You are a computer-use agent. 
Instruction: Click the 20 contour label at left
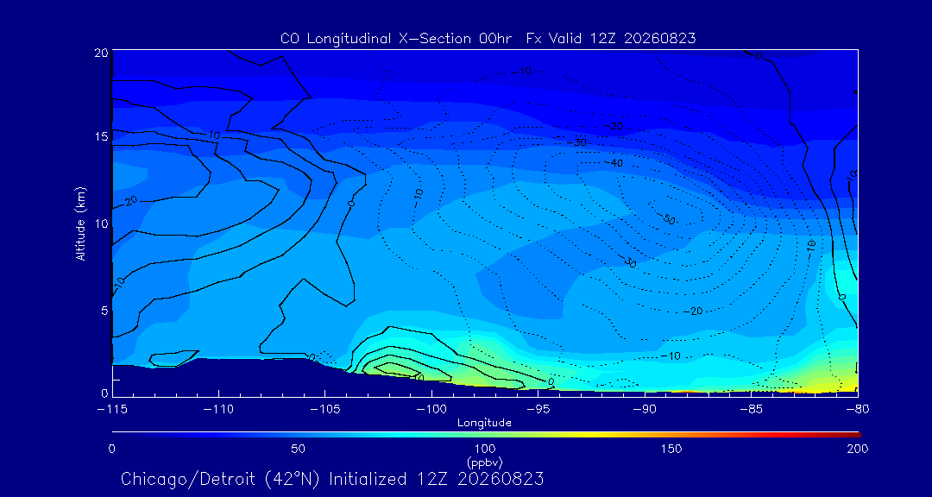(131, 200)
